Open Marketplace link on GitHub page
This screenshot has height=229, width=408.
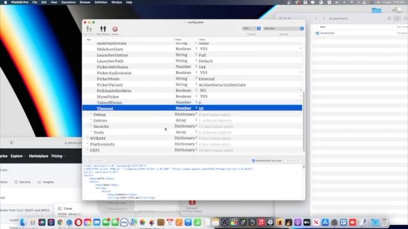tap(38, 156)
